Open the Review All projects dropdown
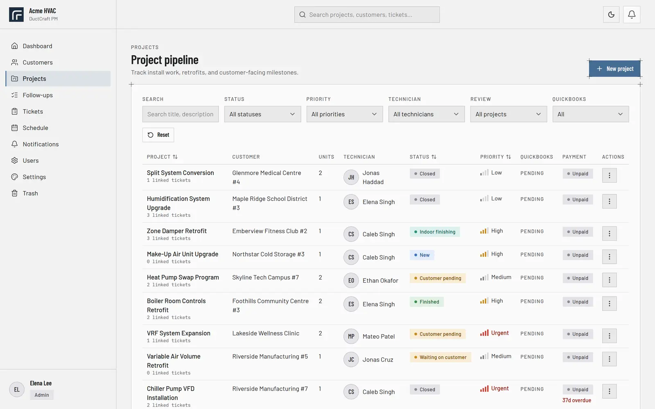Screen dimensions: 655x409 (x=508, y=114)
